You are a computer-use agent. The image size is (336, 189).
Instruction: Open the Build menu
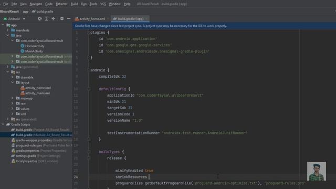[x=75, y=4]
